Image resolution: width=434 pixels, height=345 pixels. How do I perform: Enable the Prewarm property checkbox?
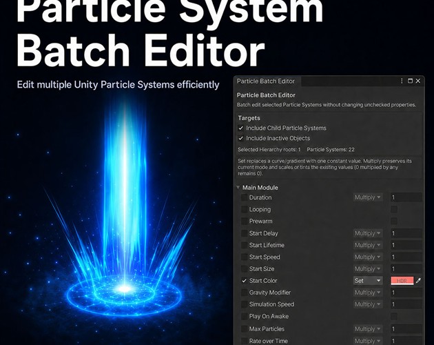point(244,221)
